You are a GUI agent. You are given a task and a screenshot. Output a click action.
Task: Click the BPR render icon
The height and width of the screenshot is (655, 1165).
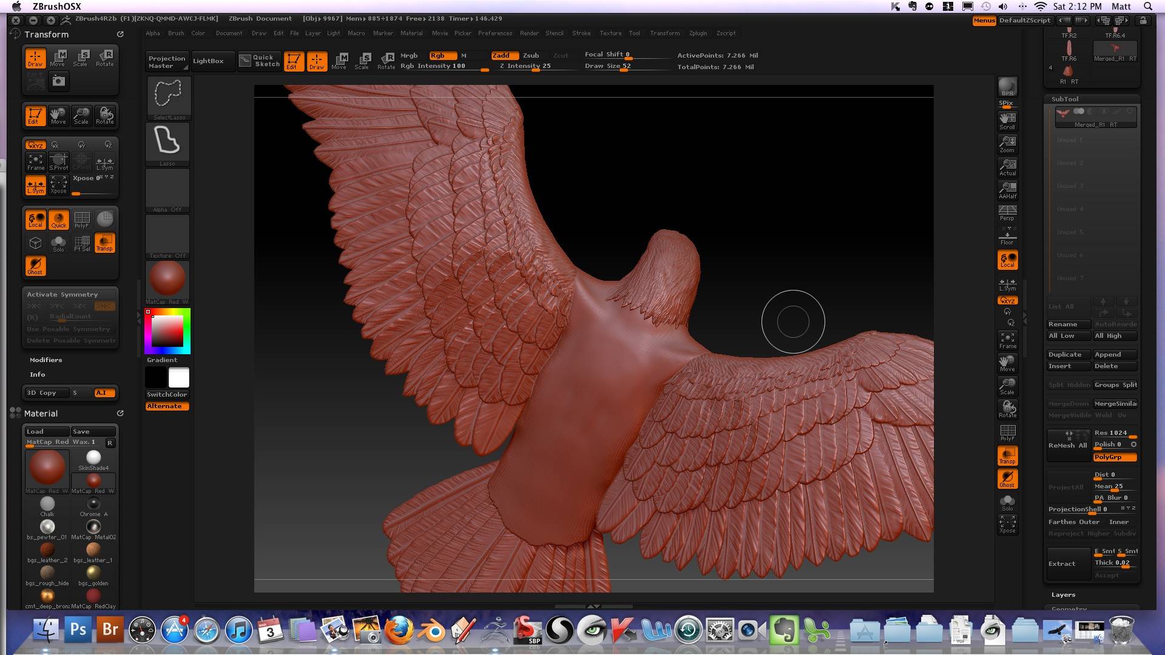(1007, 87)
